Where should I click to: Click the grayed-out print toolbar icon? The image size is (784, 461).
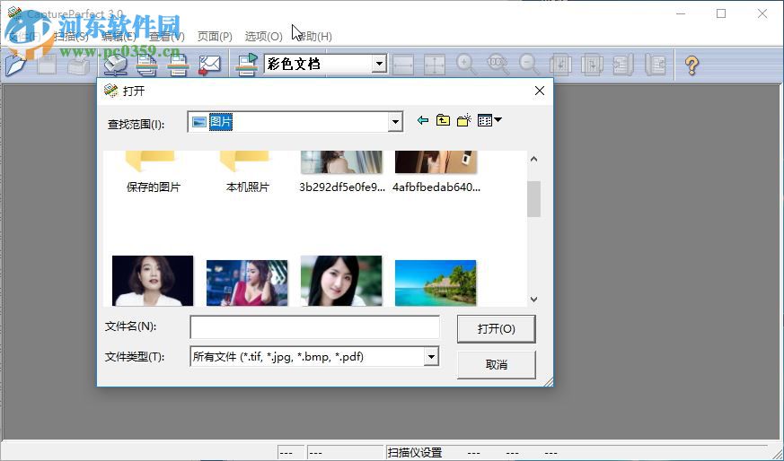click(78, 65)
